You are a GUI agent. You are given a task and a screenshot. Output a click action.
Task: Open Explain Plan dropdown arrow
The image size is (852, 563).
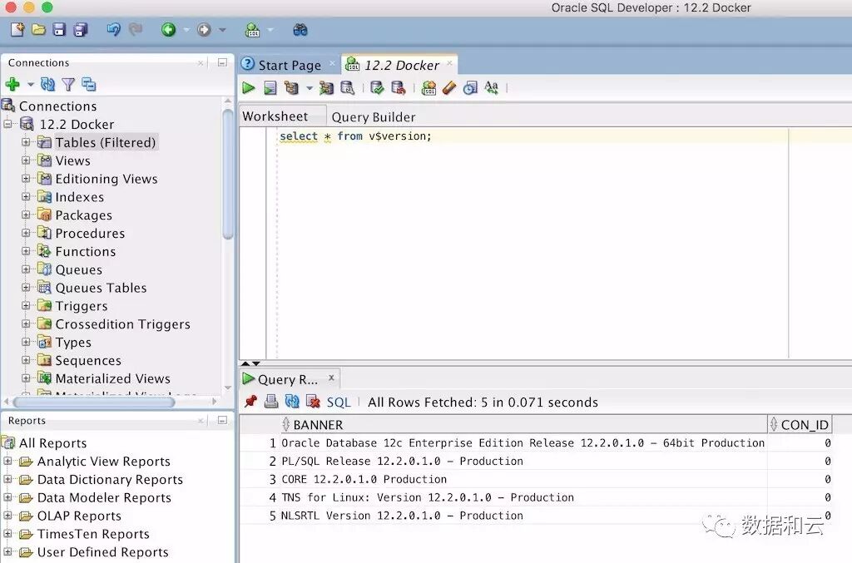[310, 88]
